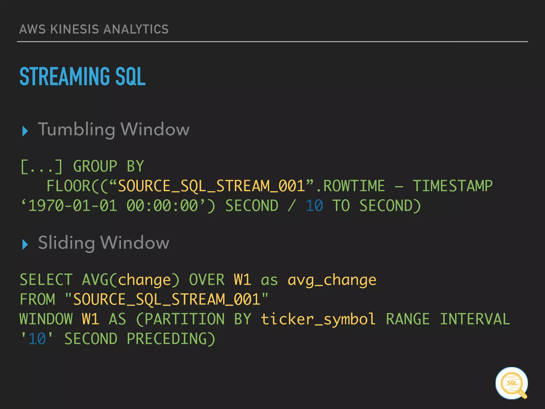This screenshot has width=545, height=409.
Task: Click the 'SELECT' keyword
Action: (46, 280)
